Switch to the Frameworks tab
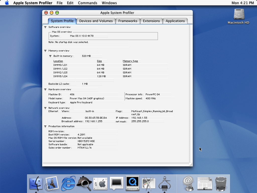This screenshot has height=193, width=257. pos(128,21)
